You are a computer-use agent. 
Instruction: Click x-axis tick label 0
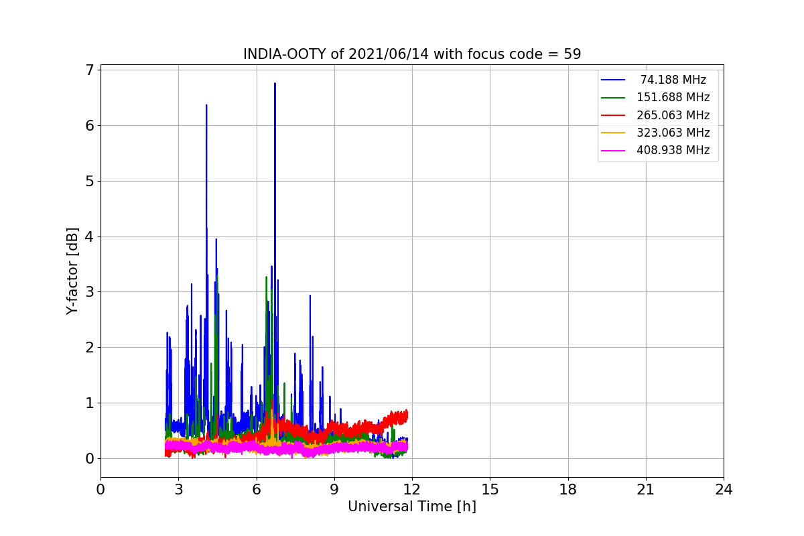pyautogui.click(x=100, y=489)
